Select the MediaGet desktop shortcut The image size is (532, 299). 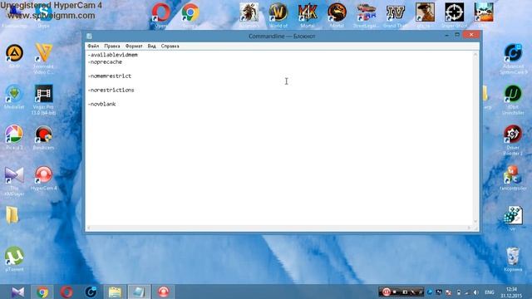coord(14,96)
